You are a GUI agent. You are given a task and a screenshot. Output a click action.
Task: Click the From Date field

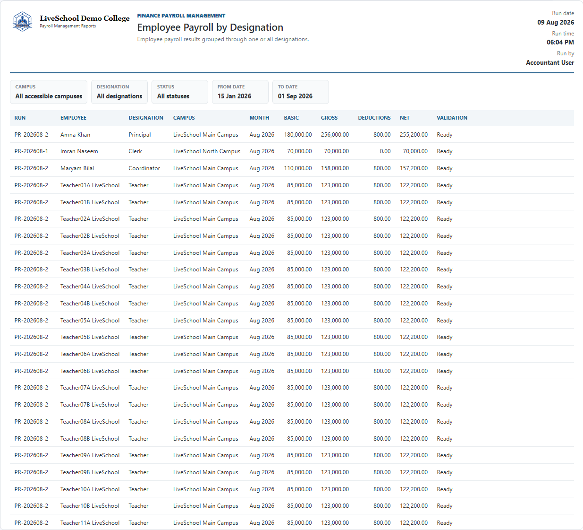click(240, 92)
